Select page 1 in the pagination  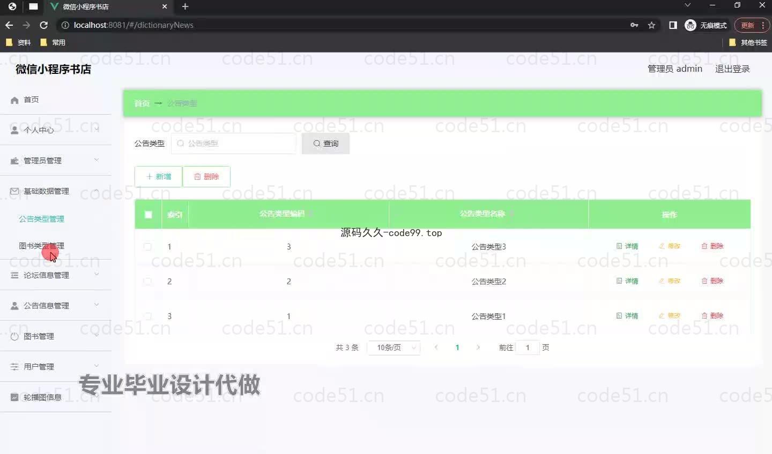click(x=457, y=347)
